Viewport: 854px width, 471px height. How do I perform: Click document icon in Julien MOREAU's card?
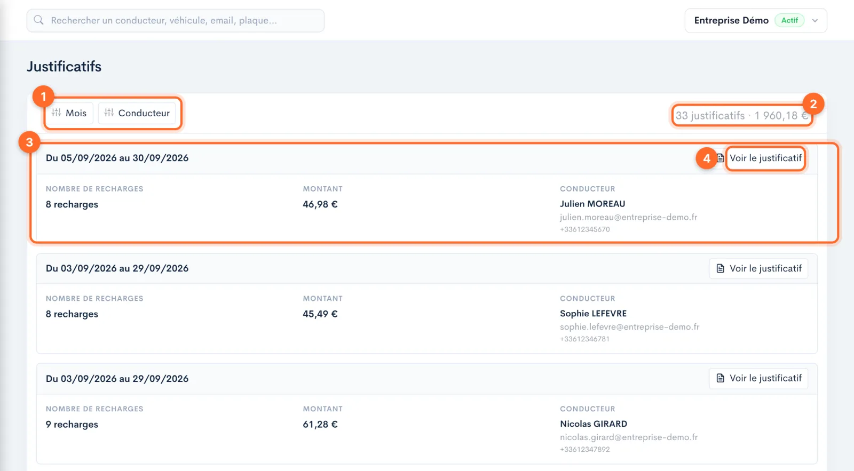pos(720,158)
